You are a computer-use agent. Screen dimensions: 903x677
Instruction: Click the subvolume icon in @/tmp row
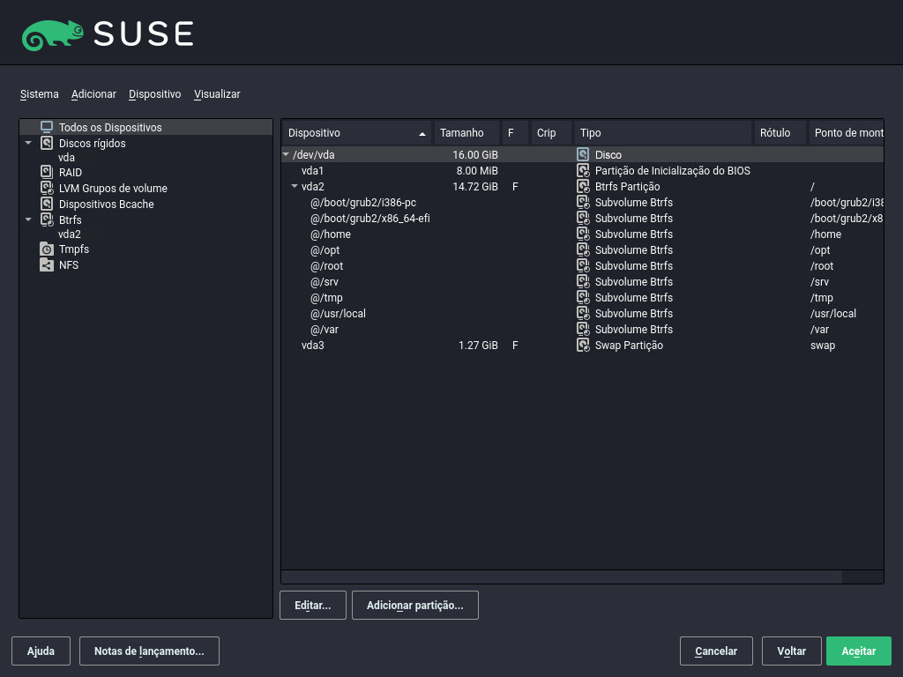pos(583,297)
